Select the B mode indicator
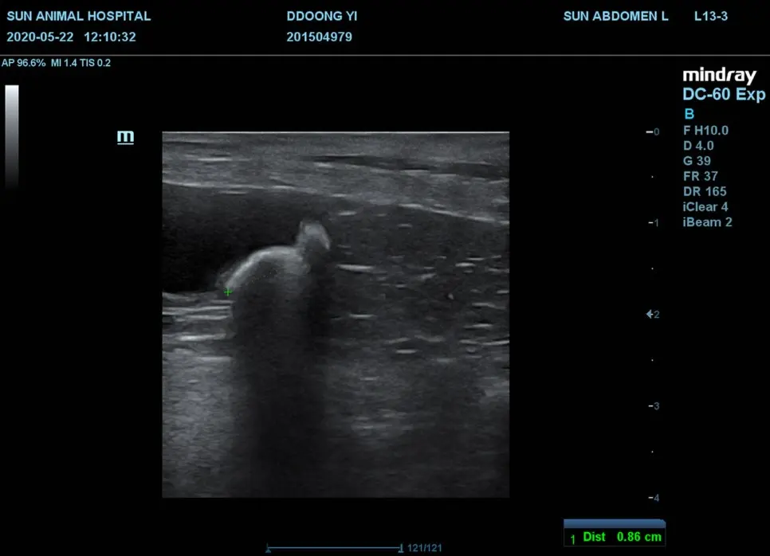Image resolution: width=770 pixels, height=556 pixels. [x=689, y=114]
